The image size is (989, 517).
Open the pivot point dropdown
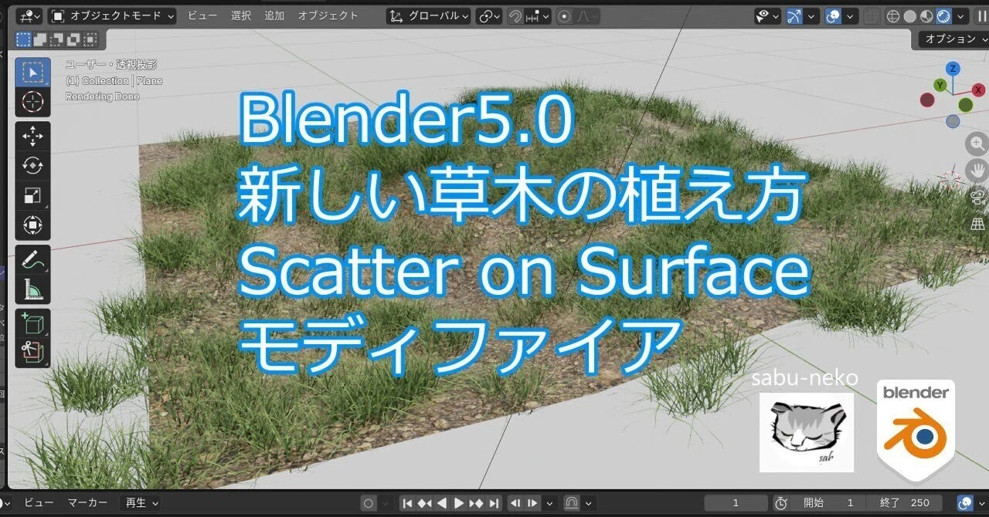pos(490,15)
